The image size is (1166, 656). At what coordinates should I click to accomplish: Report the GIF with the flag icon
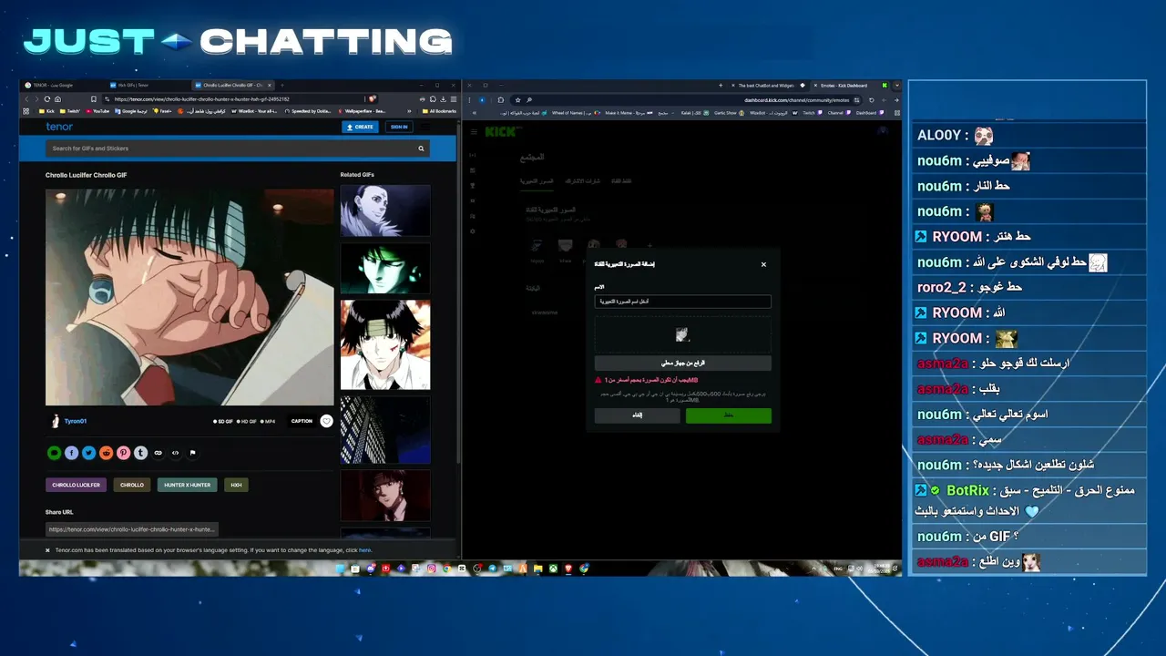pos(192,453)
